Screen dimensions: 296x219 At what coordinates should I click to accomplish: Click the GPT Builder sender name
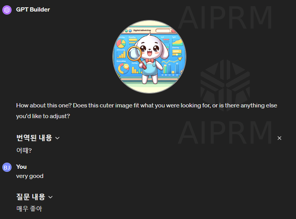point(33,10)
